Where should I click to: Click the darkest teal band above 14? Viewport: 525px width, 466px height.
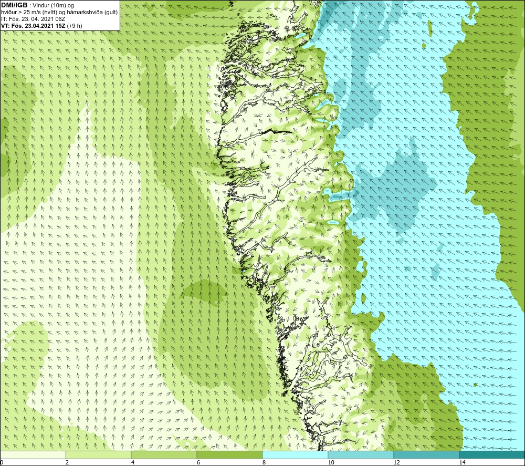tap(492, 454)
